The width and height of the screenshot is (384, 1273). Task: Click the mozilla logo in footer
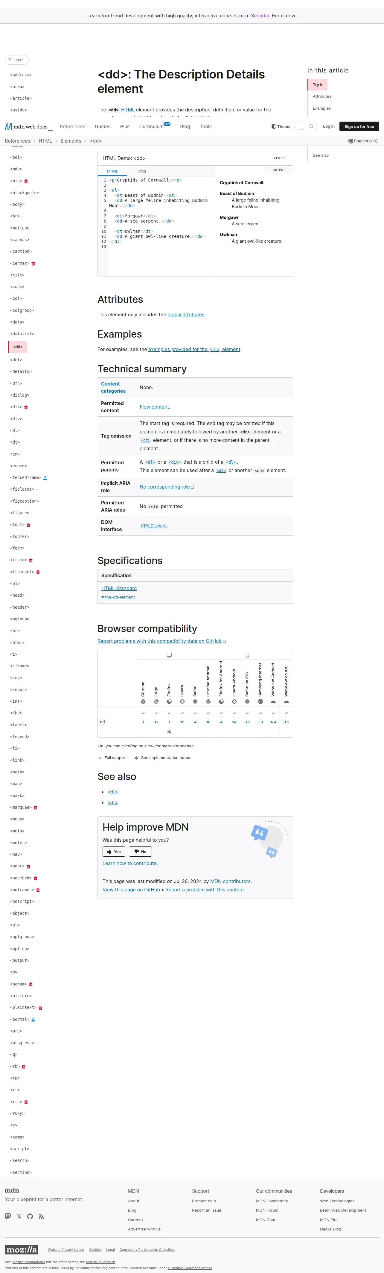coord(21,1250)
